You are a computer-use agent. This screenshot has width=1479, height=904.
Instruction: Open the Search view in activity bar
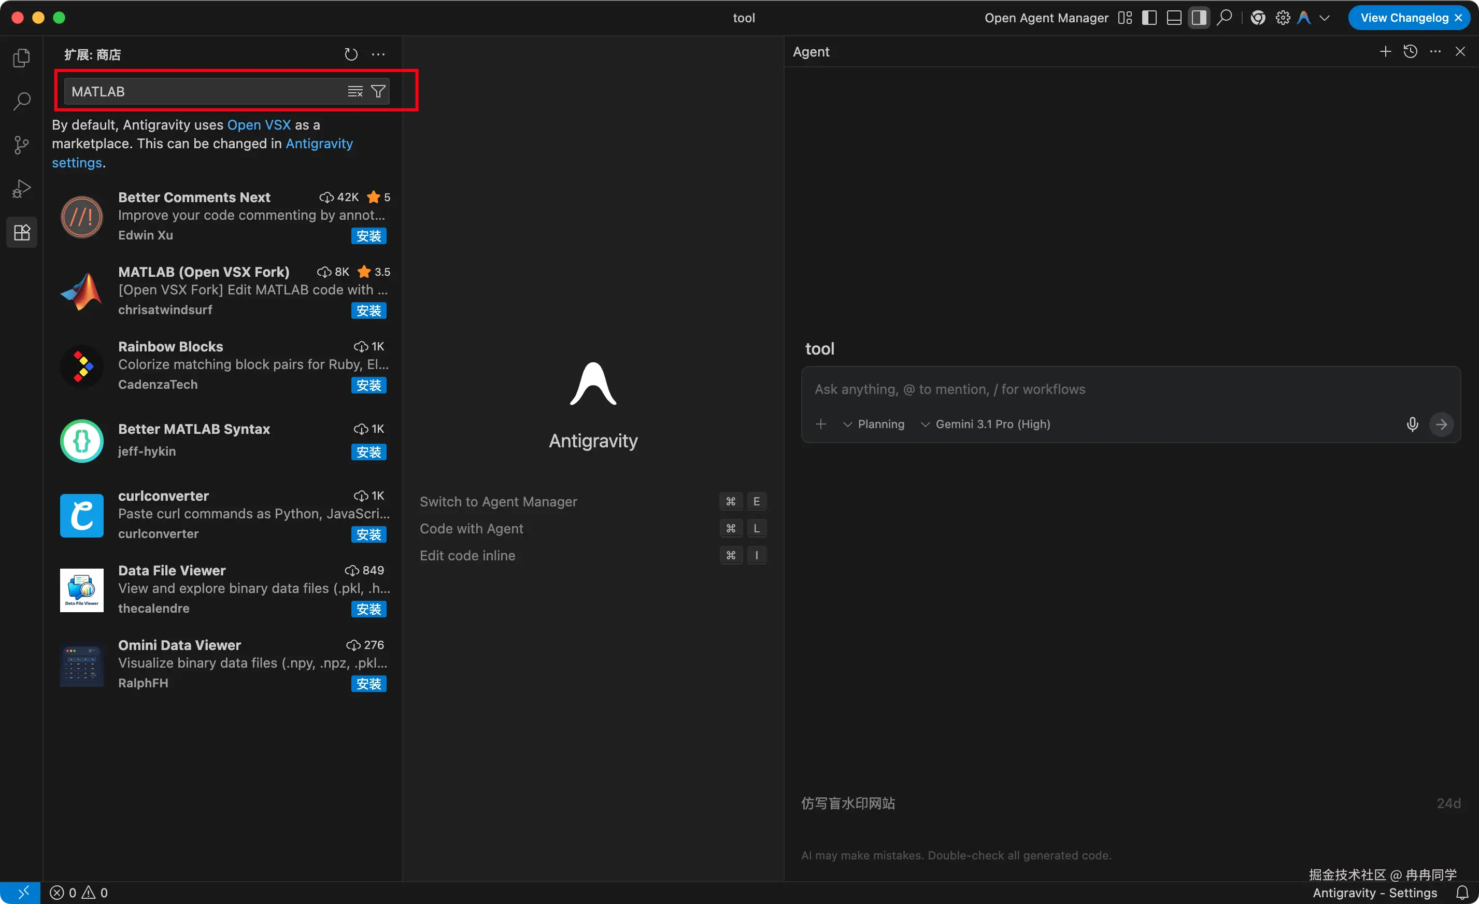[x=22, y=101]
